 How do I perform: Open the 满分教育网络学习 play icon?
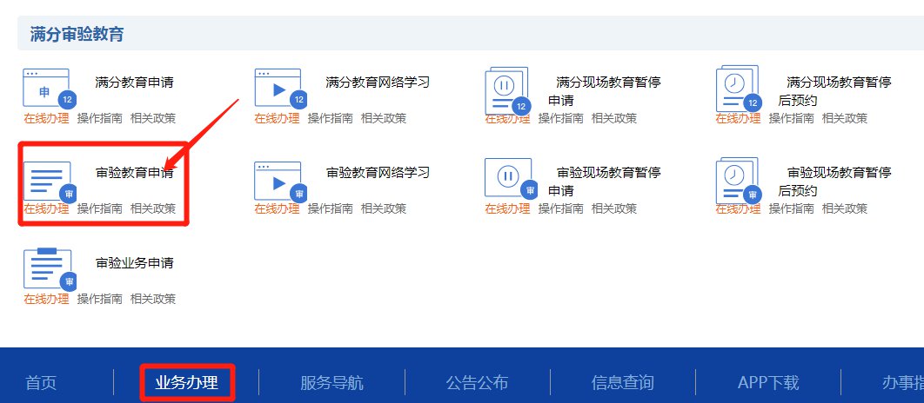[278, 89]
